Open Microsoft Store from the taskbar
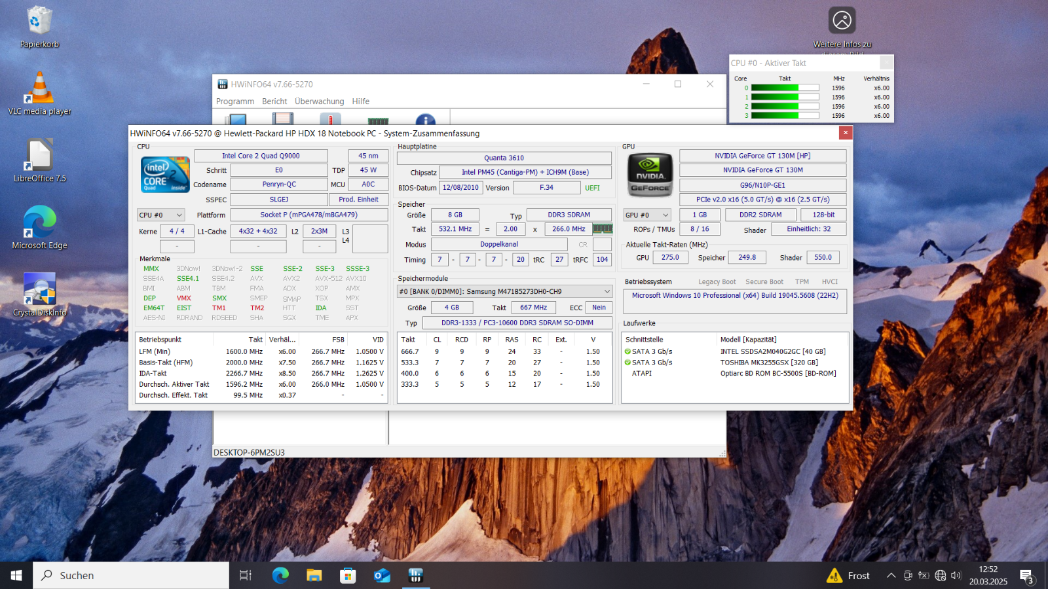The image size is (1048, 589). 348,575
